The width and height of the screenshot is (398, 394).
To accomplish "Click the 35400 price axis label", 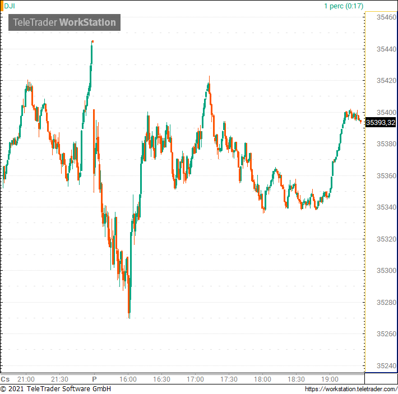I will [x=386, y=112].
